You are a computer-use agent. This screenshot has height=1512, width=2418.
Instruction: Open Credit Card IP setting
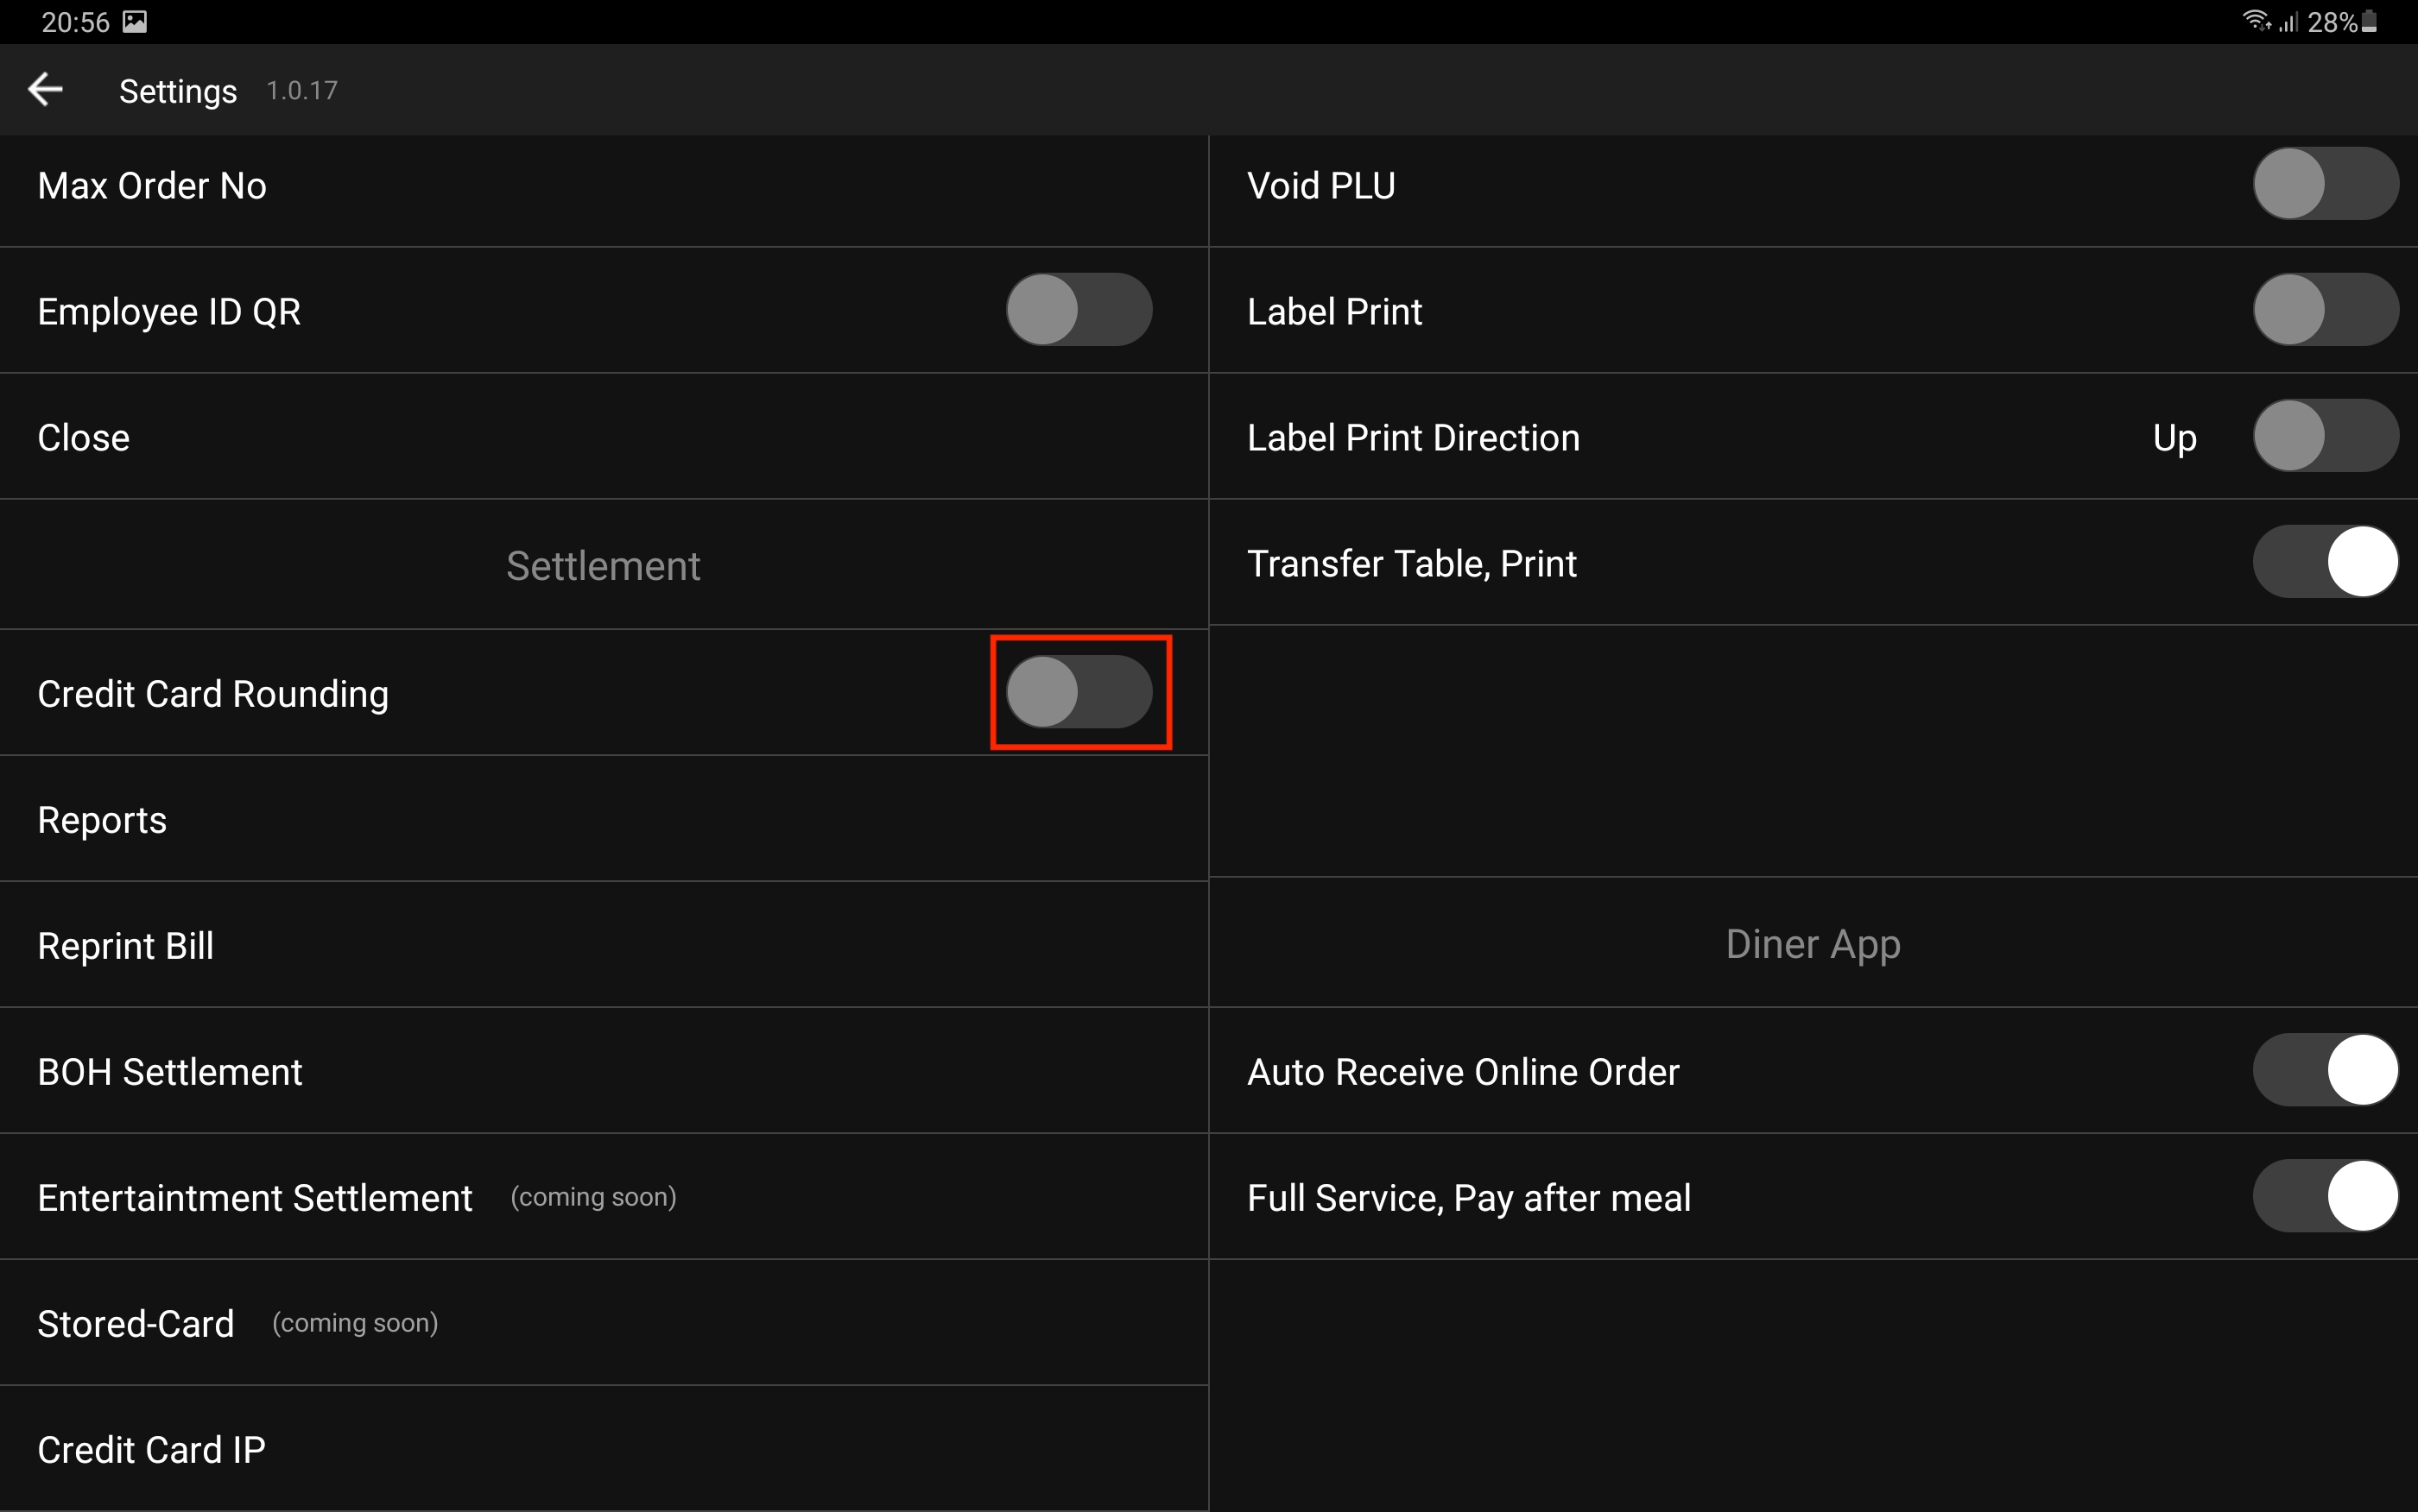[152, 1450]
